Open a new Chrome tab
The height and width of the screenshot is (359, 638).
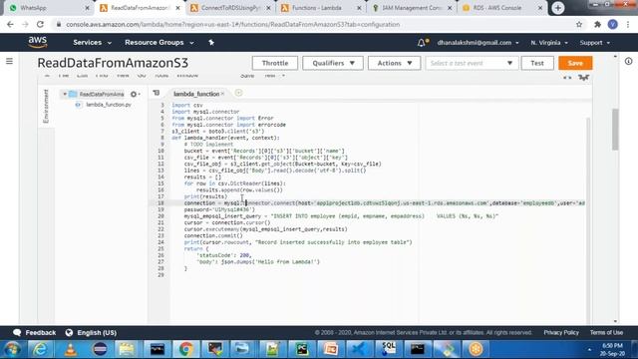(557, 8)
